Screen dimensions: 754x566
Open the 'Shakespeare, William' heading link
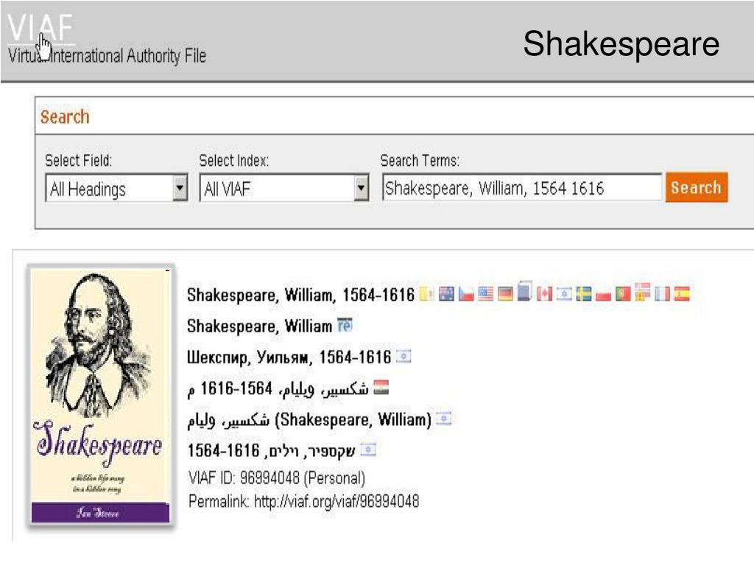259,326
